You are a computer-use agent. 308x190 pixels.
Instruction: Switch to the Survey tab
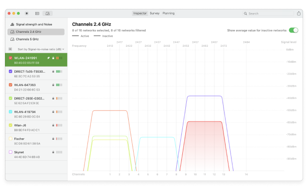154,13
